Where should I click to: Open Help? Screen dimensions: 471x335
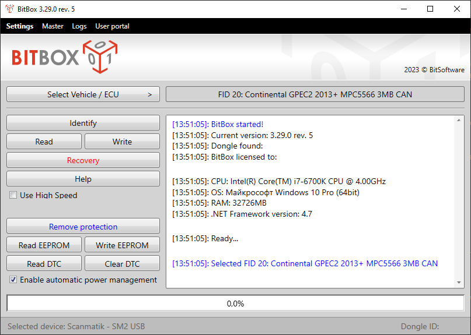83,179
